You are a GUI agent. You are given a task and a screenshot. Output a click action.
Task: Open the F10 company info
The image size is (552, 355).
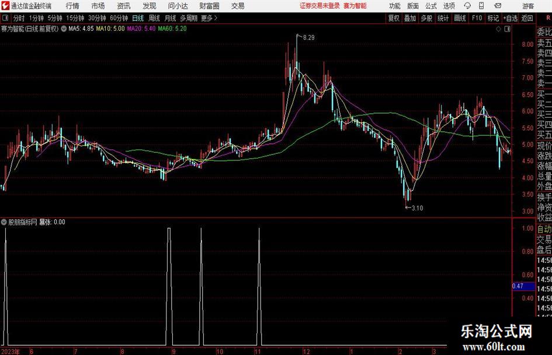click(477, 18)
